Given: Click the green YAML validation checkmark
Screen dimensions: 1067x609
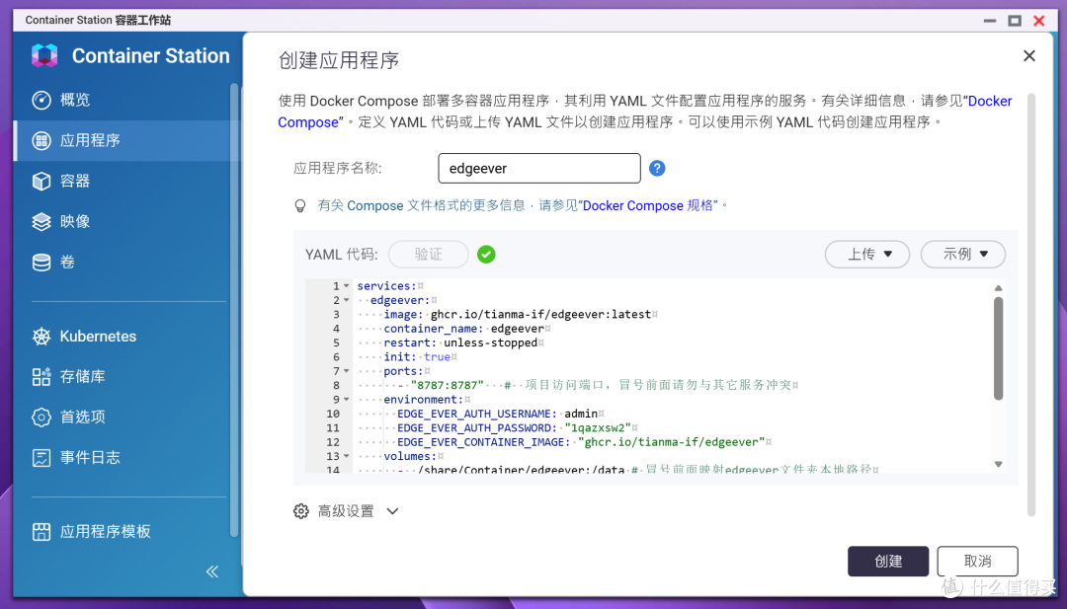Looking at the screenshot, I should click(x=486, y=255).
